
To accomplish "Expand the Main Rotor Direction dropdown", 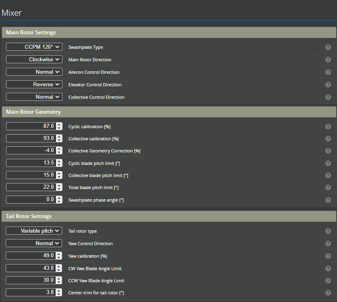I will pos(34,59).
